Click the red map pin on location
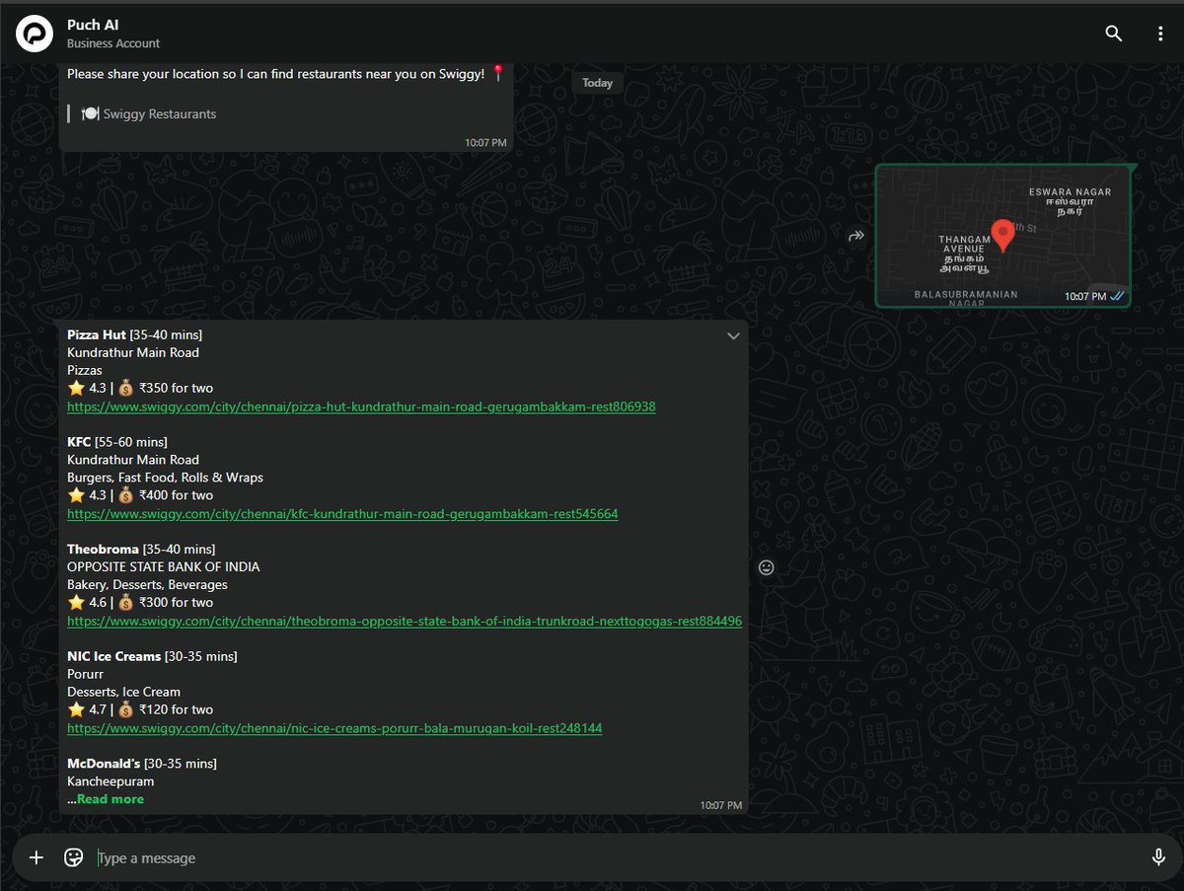Image resolution: width=1184 pixels, height=891 pixels. [x=1002, y=235]
